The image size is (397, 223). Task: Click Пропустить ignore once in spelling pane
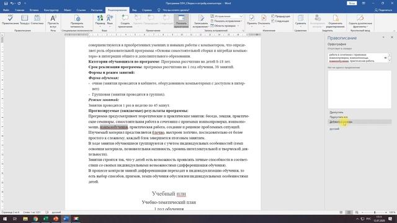pos(336,112)
